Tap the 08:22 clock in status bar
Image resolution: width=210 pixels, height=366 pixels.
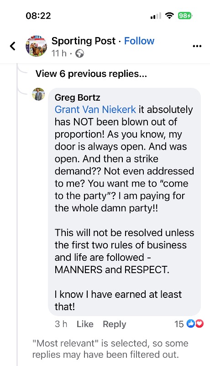tap(38, 16)
